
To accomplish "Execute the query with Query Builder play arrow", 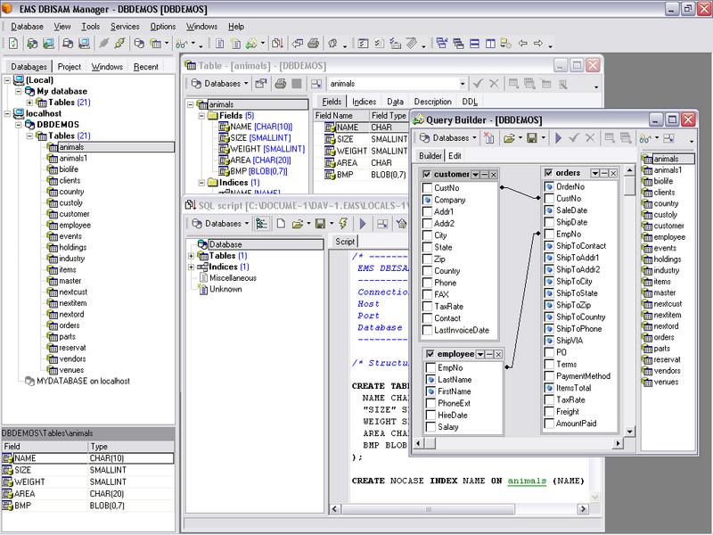I will click(x=559, y=138).
